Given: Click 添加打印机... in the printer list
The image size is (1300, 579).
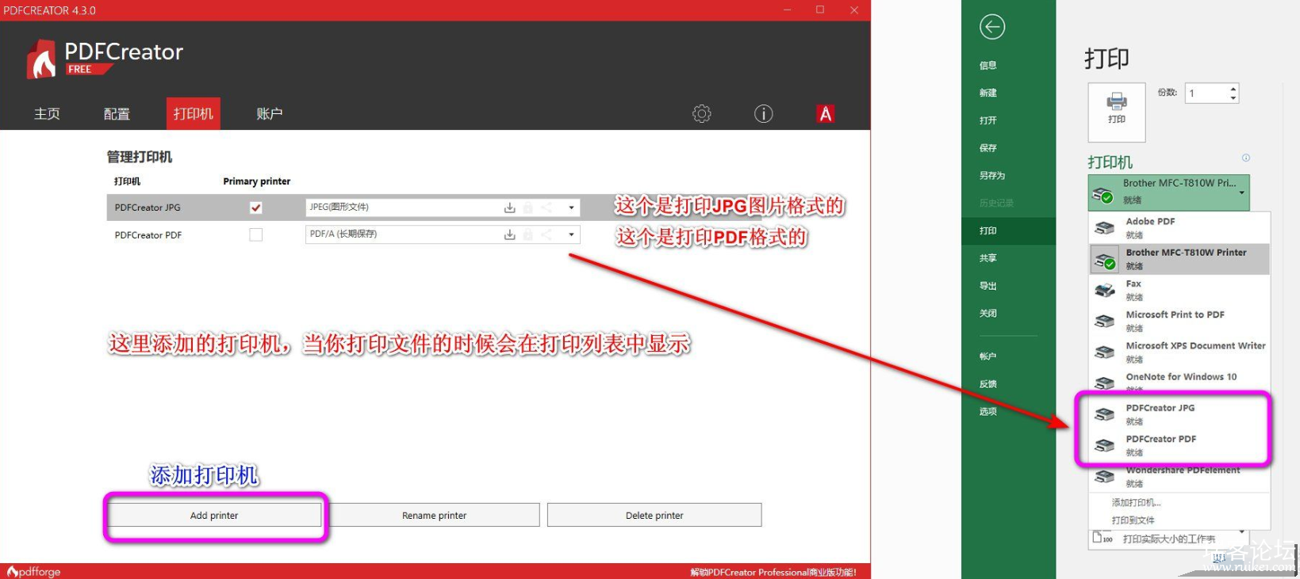Looking at the screenshot, I should (1137, 503).
